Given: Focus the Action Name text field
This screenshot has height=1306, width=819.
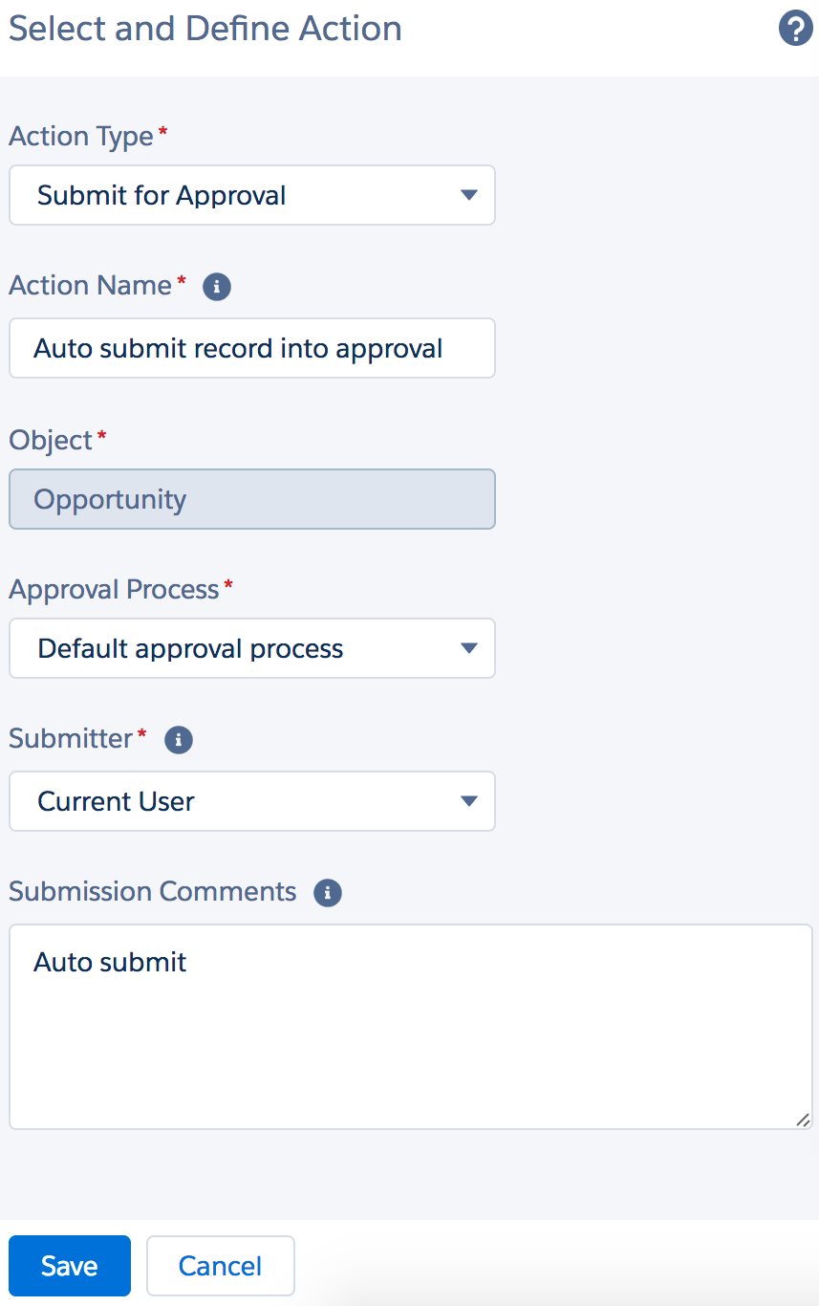Looking at the screenshot, I should click(x=252, y=348).
